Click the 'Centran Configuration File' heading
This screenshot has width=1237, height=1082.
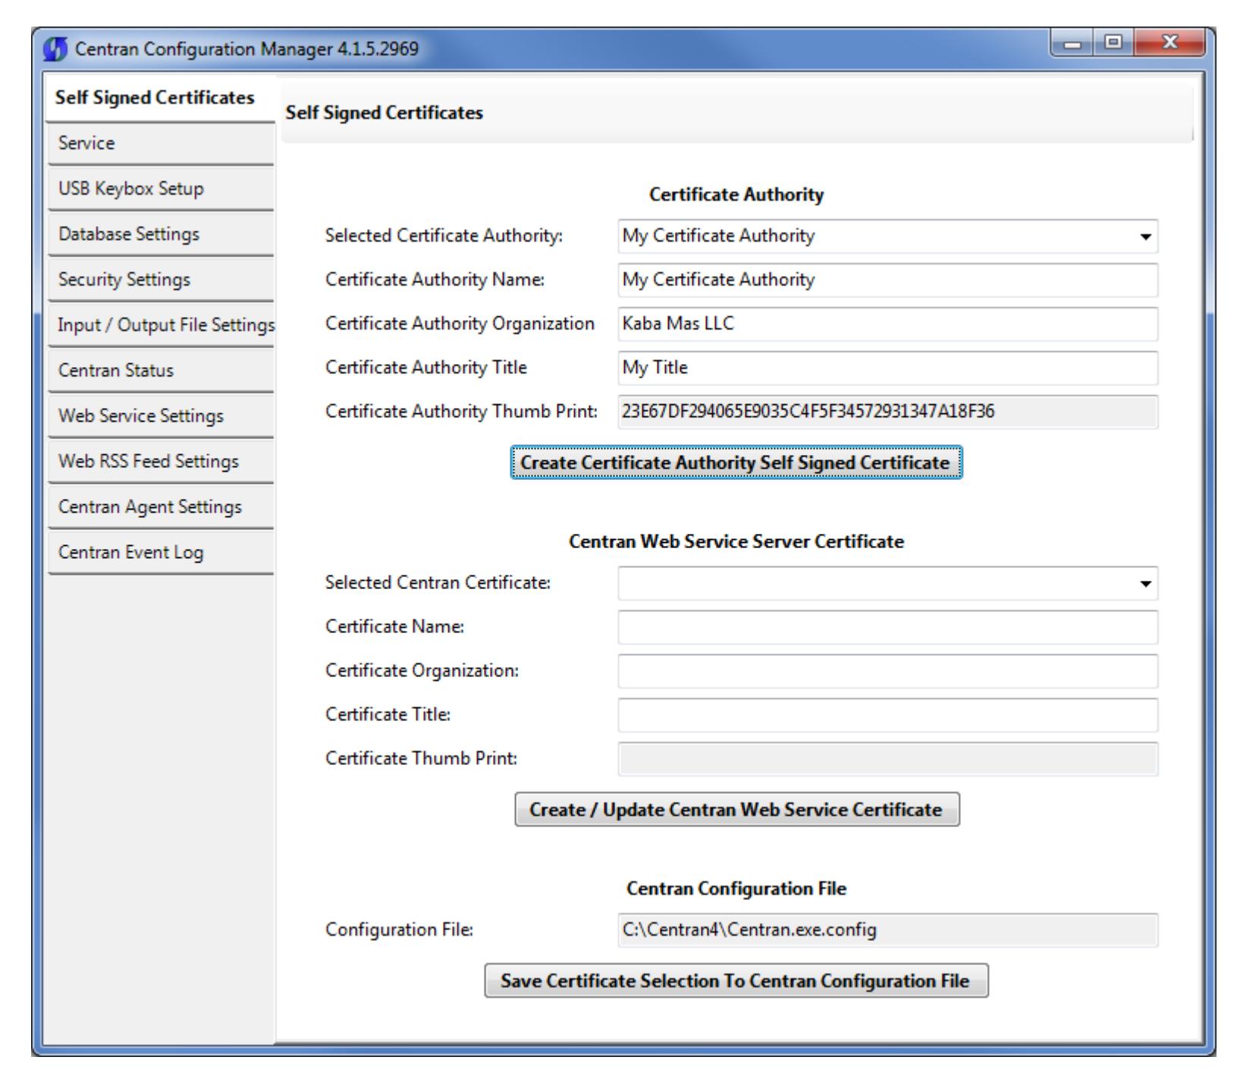pos(736,888)
